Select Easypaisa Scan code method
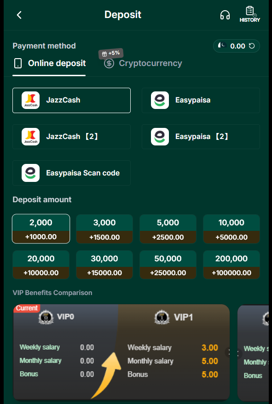Image resolution: width=272 pixels, height=404 pixels. tap(71, 173)
